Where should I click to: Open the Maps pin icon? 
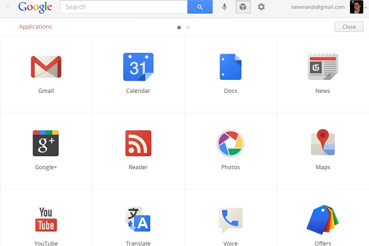coord(323,142)
